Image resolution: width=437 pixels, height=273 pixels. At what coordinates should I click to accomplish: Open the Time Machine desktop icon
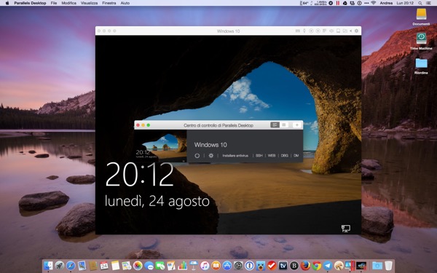tap(421, 41)
